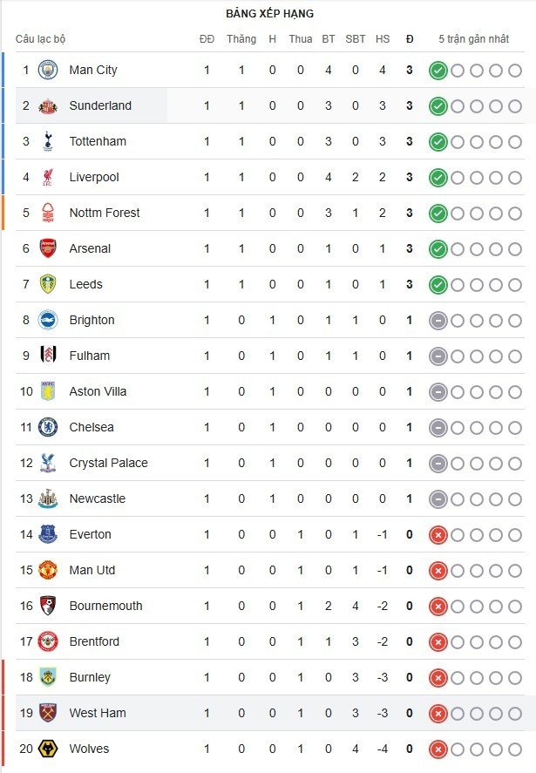Click Brighton's gray draw result icon
Image resolution: width=536 pixels, height=773 pixels.
pos(438,321)
